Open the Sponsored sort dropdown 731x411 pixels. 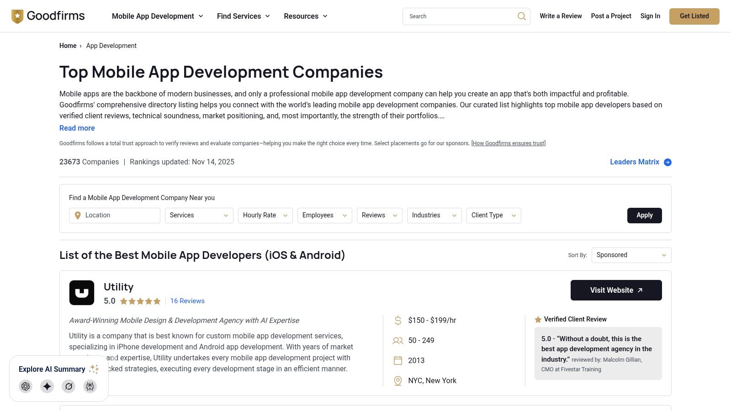[631, 255]
